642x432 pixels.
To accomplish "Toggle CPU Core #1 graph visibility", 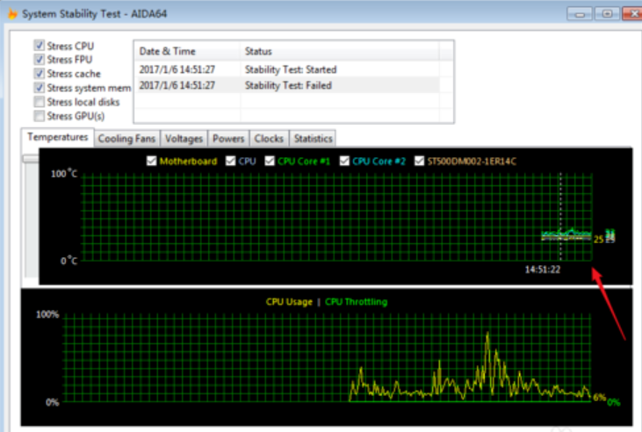I will point(270,162).
